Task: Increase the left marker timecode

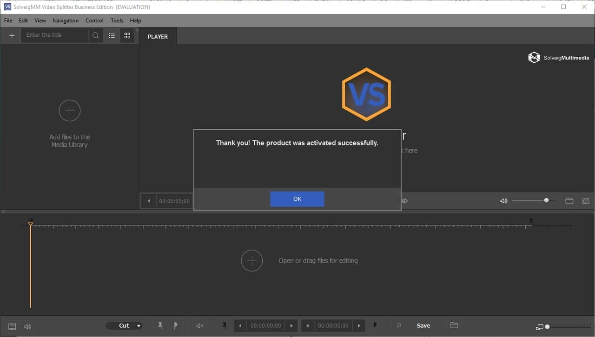Action: pos(291,326)
